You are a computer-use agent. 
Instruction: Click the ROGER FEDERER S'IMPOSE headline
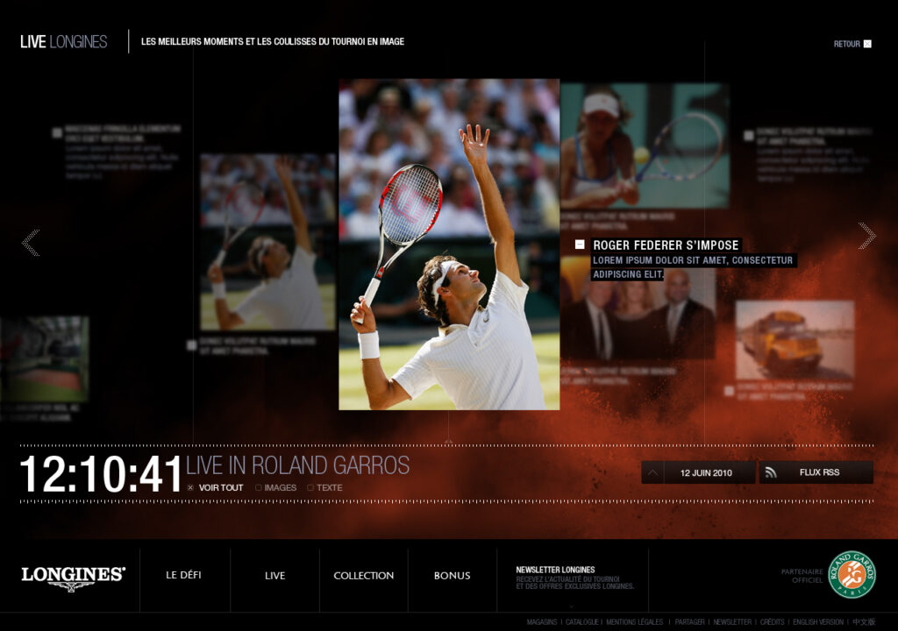click(x=666, y=245)
